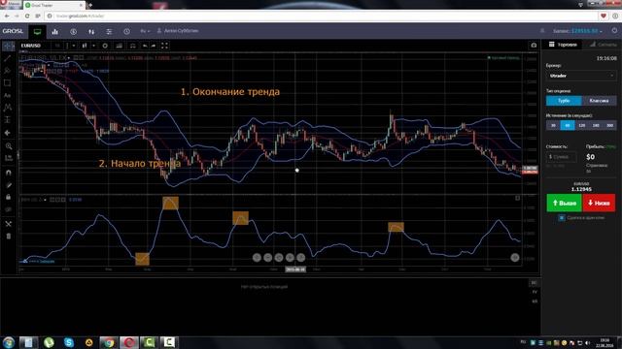This screenshot has width=622, height=349.
Task: Select the Турбо option type
Action: point(564,101)
